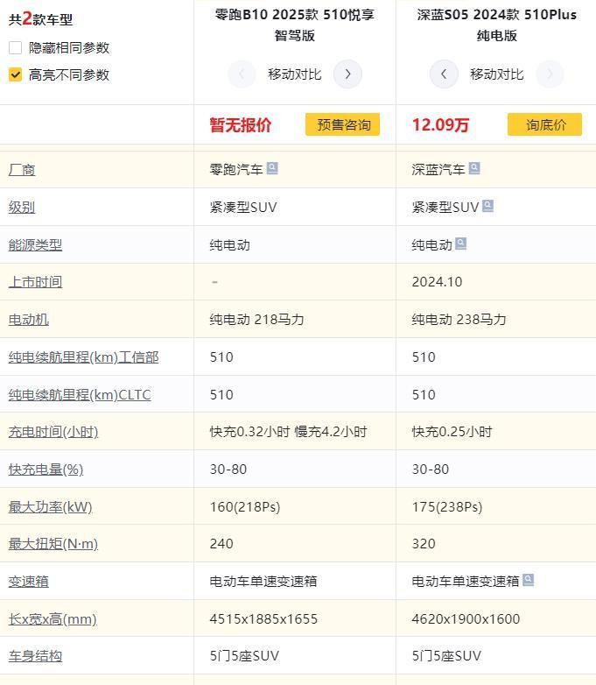Click the 12.09万 price
Viewport: 596px width, 685px height.
[440, 125]
